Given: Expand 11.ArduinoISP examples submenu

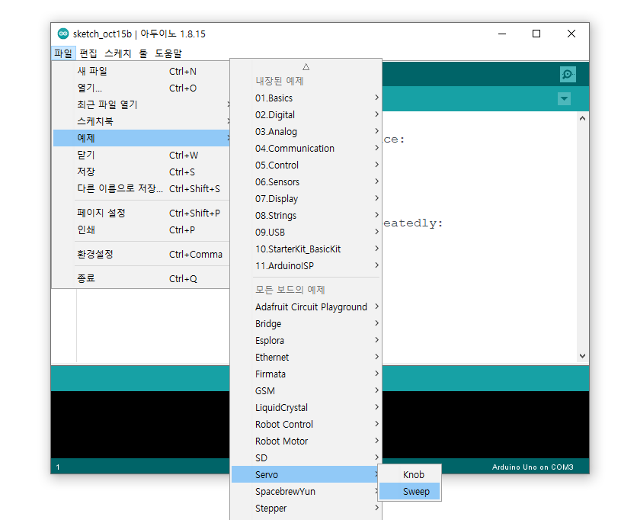Looking at the screenshot, I should pos(306,265).
